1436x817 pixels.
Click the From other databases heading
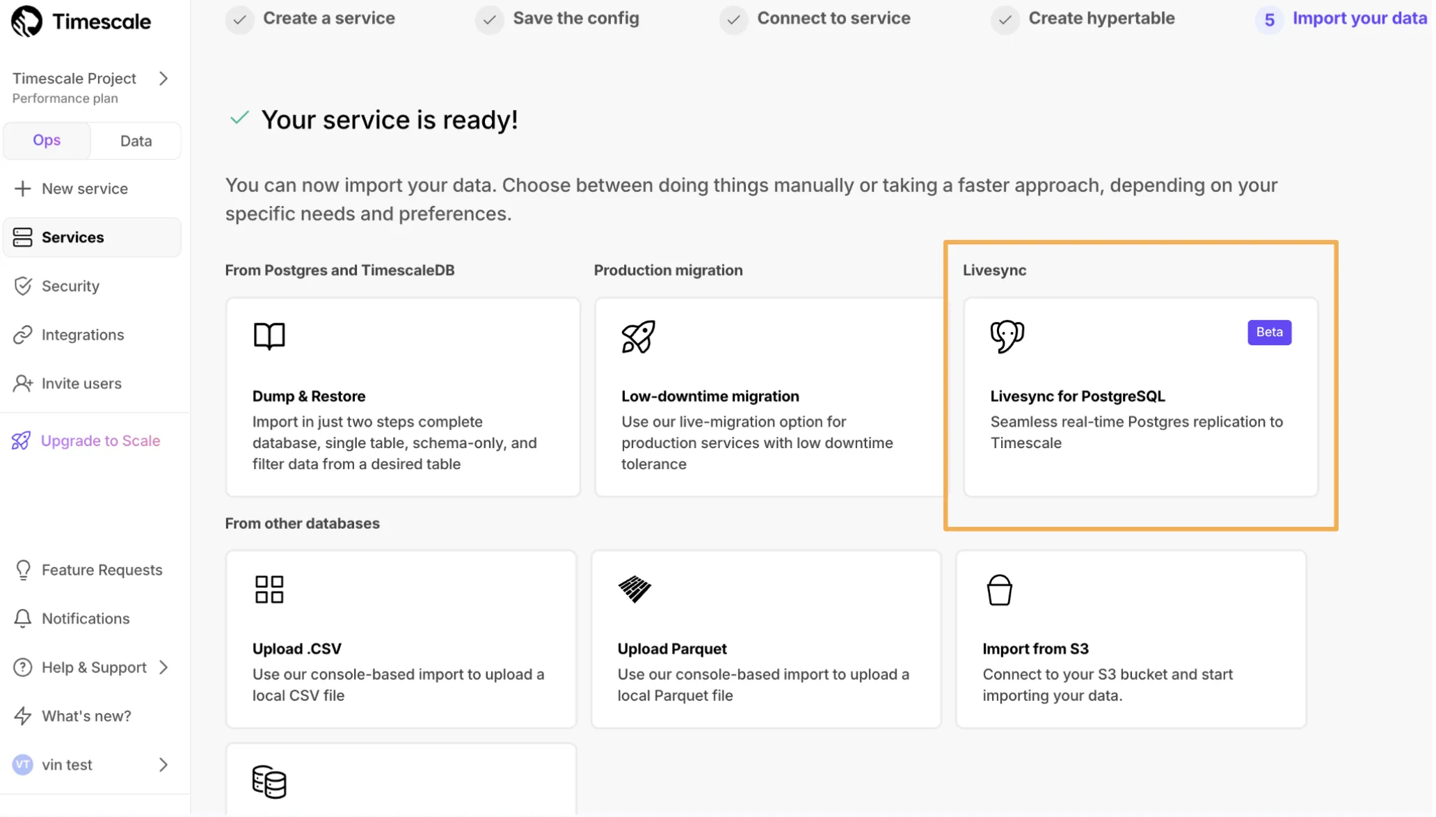[302, 523]
